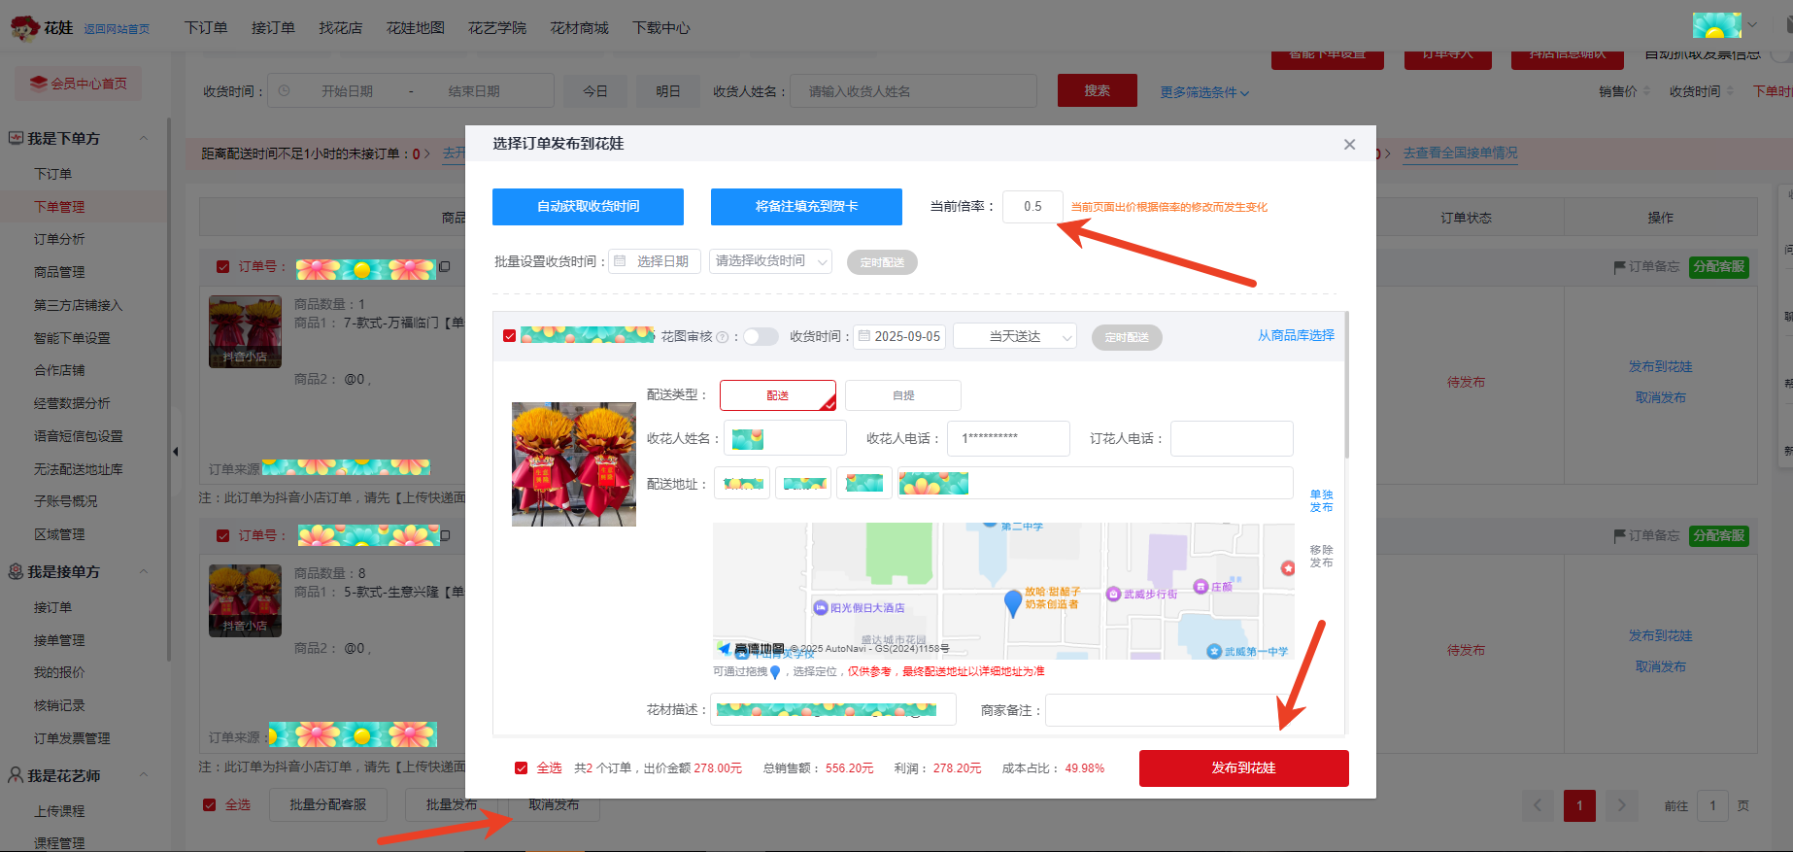Collapse the 我是花艺师 sidebar section
The height and width of the screenshot is (852, 1793).
click(x=144, y=775)
